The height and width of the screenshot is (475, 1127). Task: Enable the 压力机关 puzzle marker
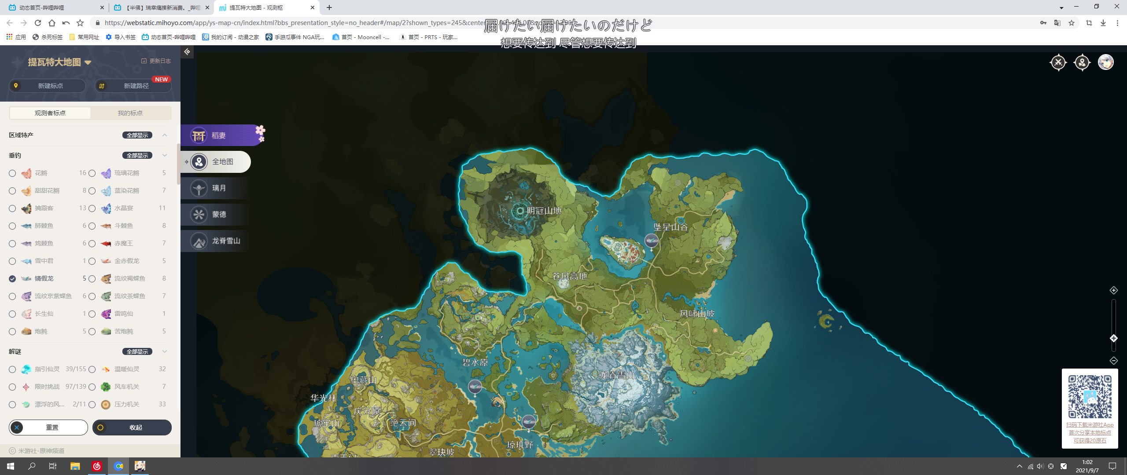coord(92,405)
